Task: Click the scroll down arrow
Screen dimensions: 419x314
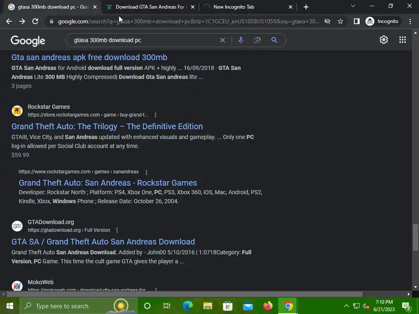Action: click(x=415, y=287)
